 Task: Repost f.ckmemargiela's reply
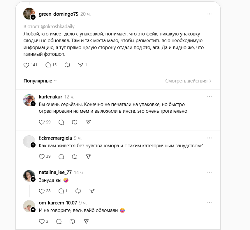coord(75,157)
